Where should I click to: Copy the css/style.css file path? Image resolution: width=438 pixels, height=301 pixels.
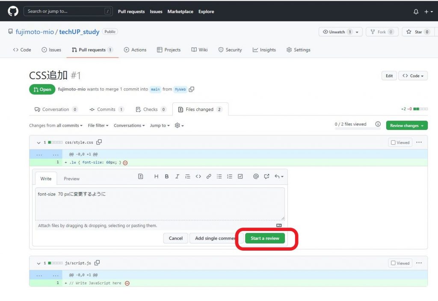click(99, 142)
